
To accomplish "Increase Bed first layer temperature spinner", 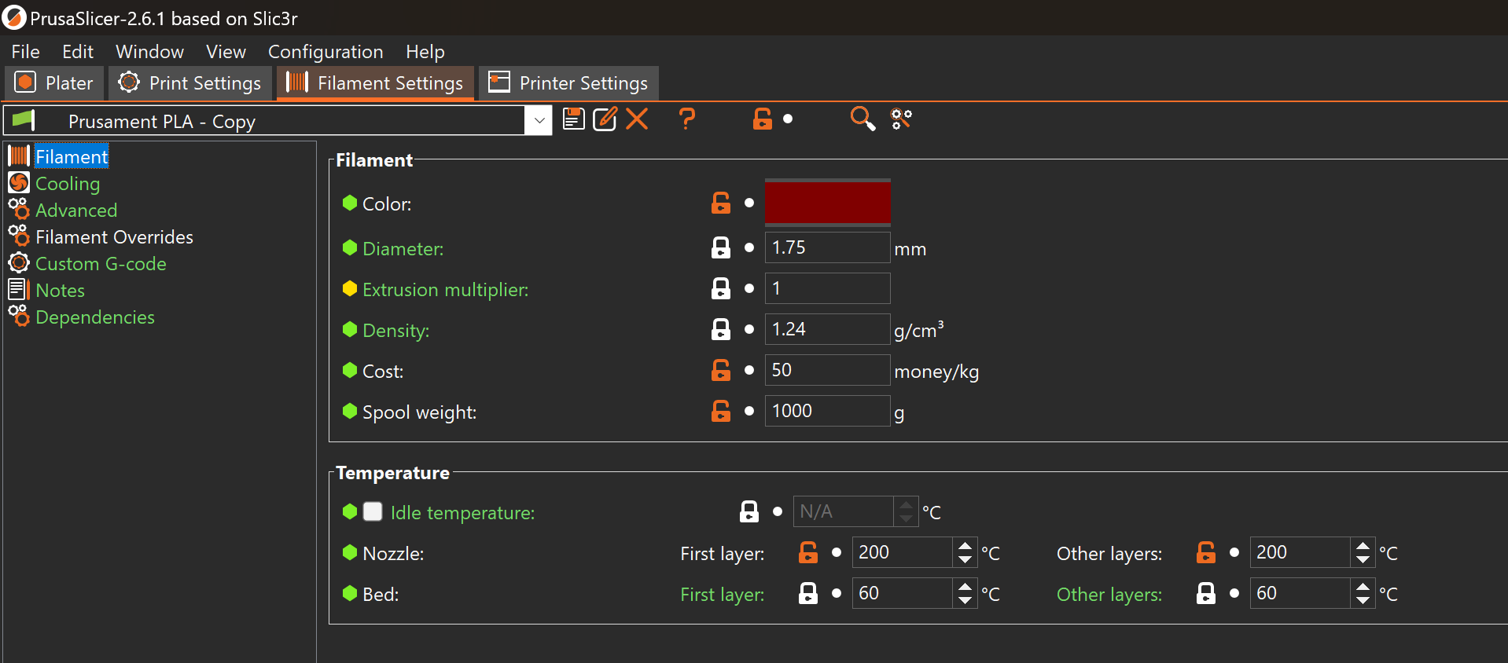I will (965, 587).
